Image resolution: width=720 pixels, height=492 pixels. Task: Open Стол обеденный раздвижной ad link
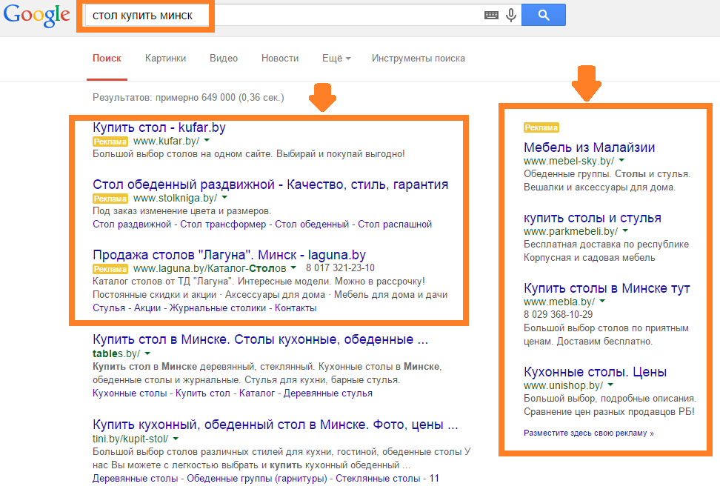point(270,184)
